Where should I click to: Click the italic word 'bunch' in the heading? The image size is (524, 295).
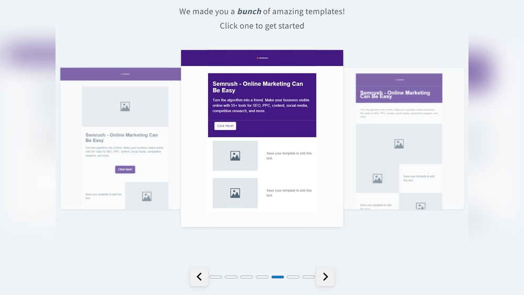pyautogui.click(x=249, y=12)
